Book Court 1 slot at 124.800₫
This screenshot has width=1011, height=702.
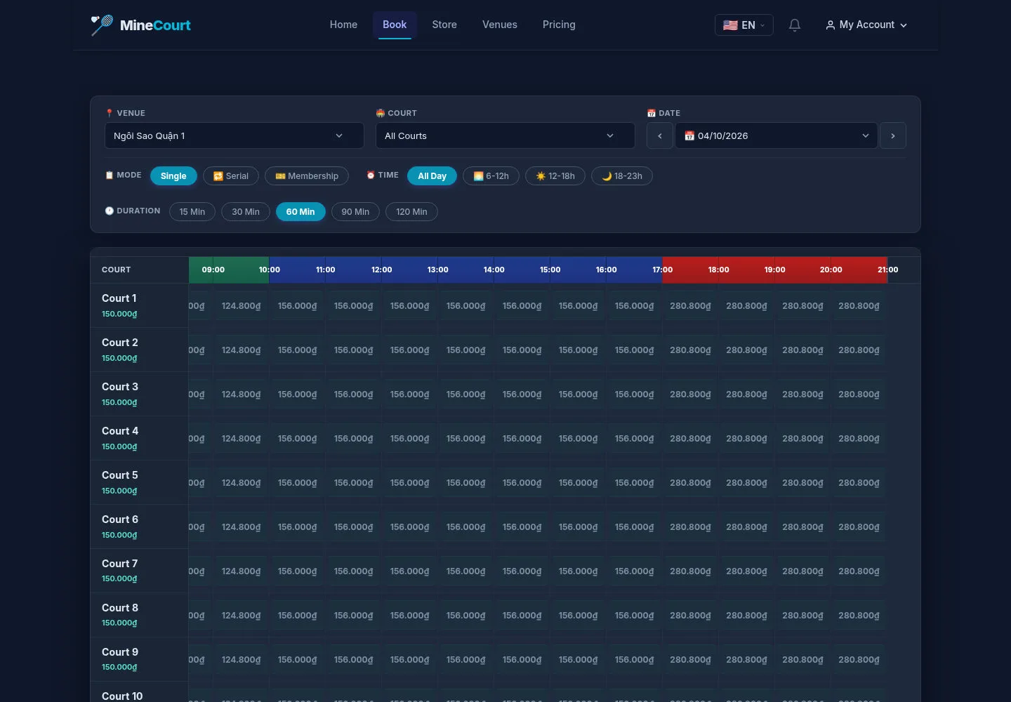(x=241, y=306)
